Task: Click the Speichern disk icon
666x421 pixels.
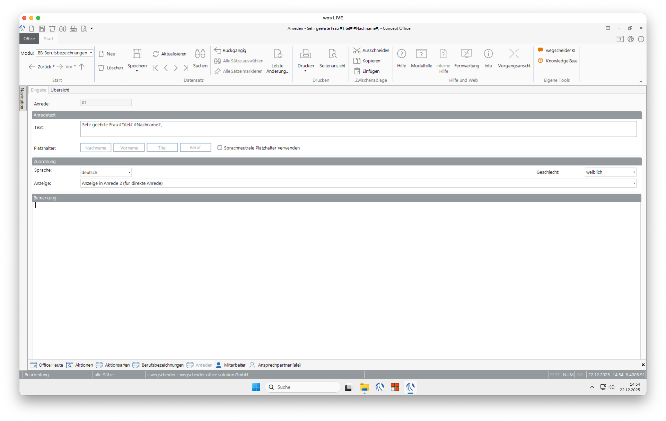Action: coord(137,54)
